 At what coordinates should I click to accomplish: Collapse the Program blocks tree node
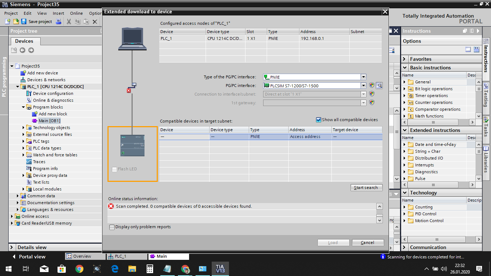[x=23, y=107]
